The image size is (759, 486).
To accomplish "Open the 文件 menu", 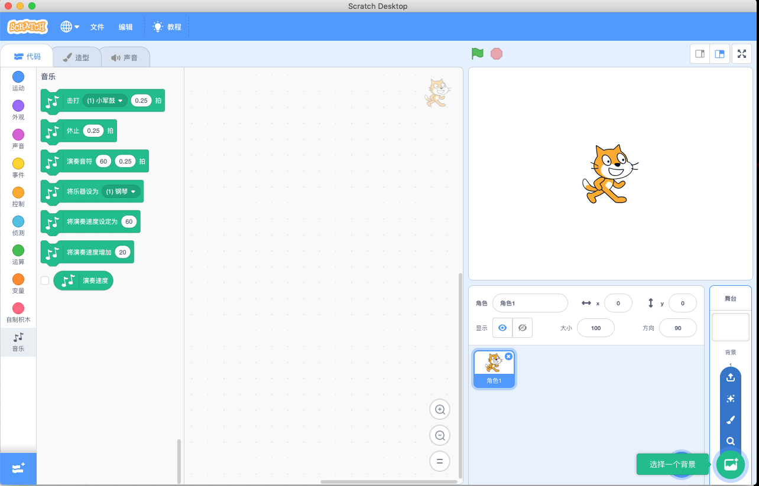I will 97,27.
